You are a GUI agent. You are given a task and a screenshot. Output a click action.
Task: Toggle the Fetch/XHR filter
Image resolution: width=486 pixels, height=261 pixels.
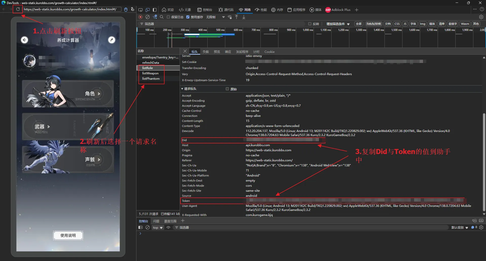click(374, 24)
